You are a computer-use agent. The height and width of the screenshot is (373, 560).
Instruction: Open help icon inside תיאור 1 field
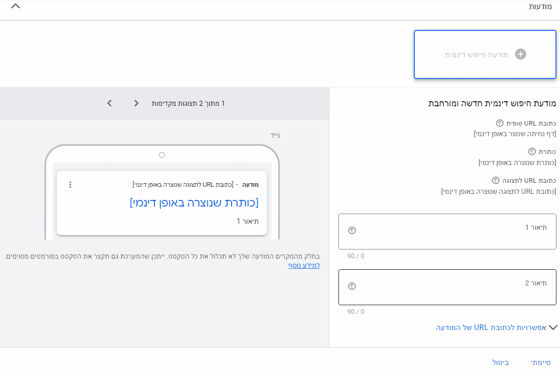pyautogui.click(x=352, y=230)
